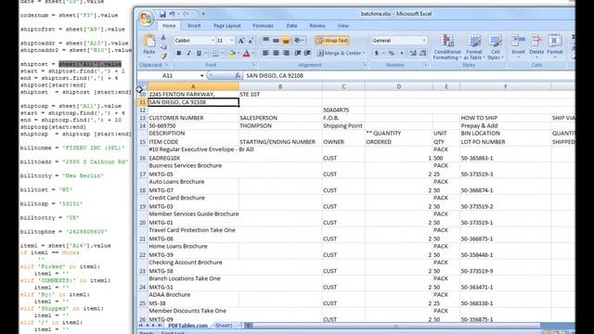Toggle the Wrap Text button

pos(332,41)
